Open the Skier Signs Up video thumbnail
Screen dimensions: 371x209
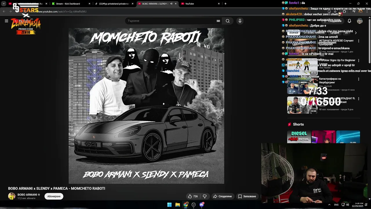point(302,66)
